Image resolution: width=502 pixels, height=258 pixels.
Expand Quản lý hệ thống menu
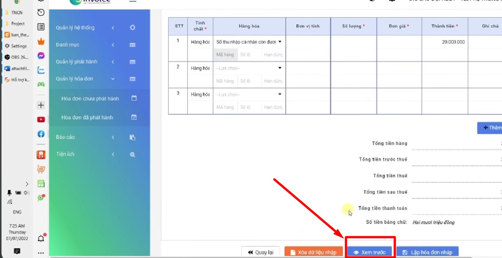point(96,28)
